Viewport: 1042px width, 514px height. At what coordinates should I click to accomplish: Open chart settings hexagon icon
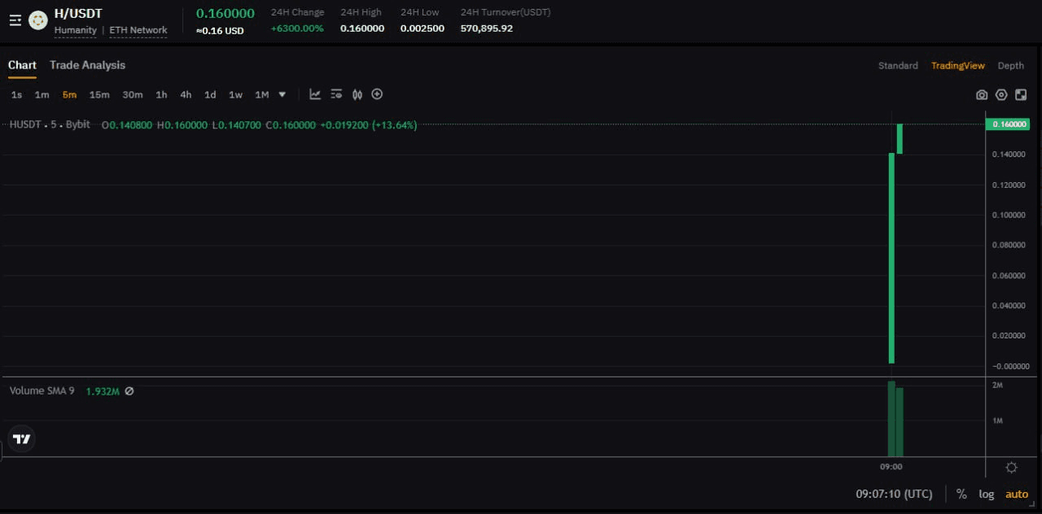point(1001,95)
